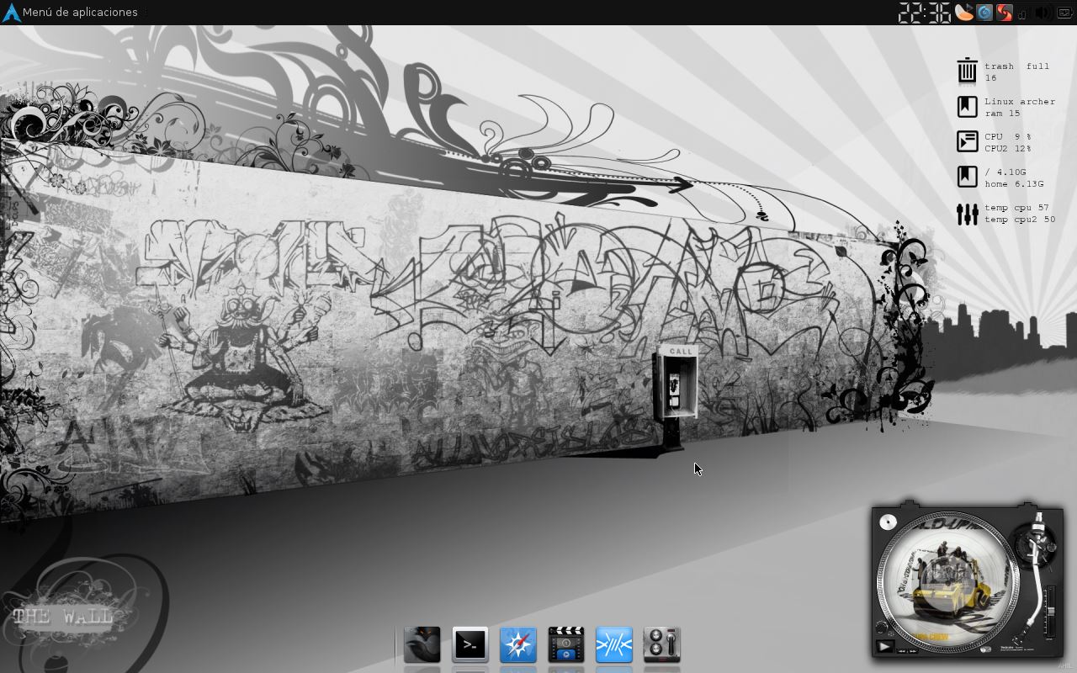The width and height of the screenshot is (1077, 673).
Task: Click the 45 rpm adapter disc on the turntable
Action: 888,522
